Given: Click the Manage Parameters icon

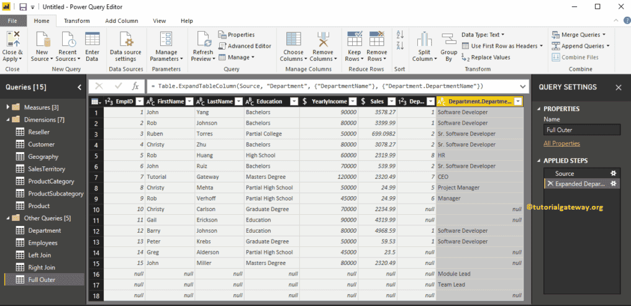Looking at the screenshot, I should 166,39.
